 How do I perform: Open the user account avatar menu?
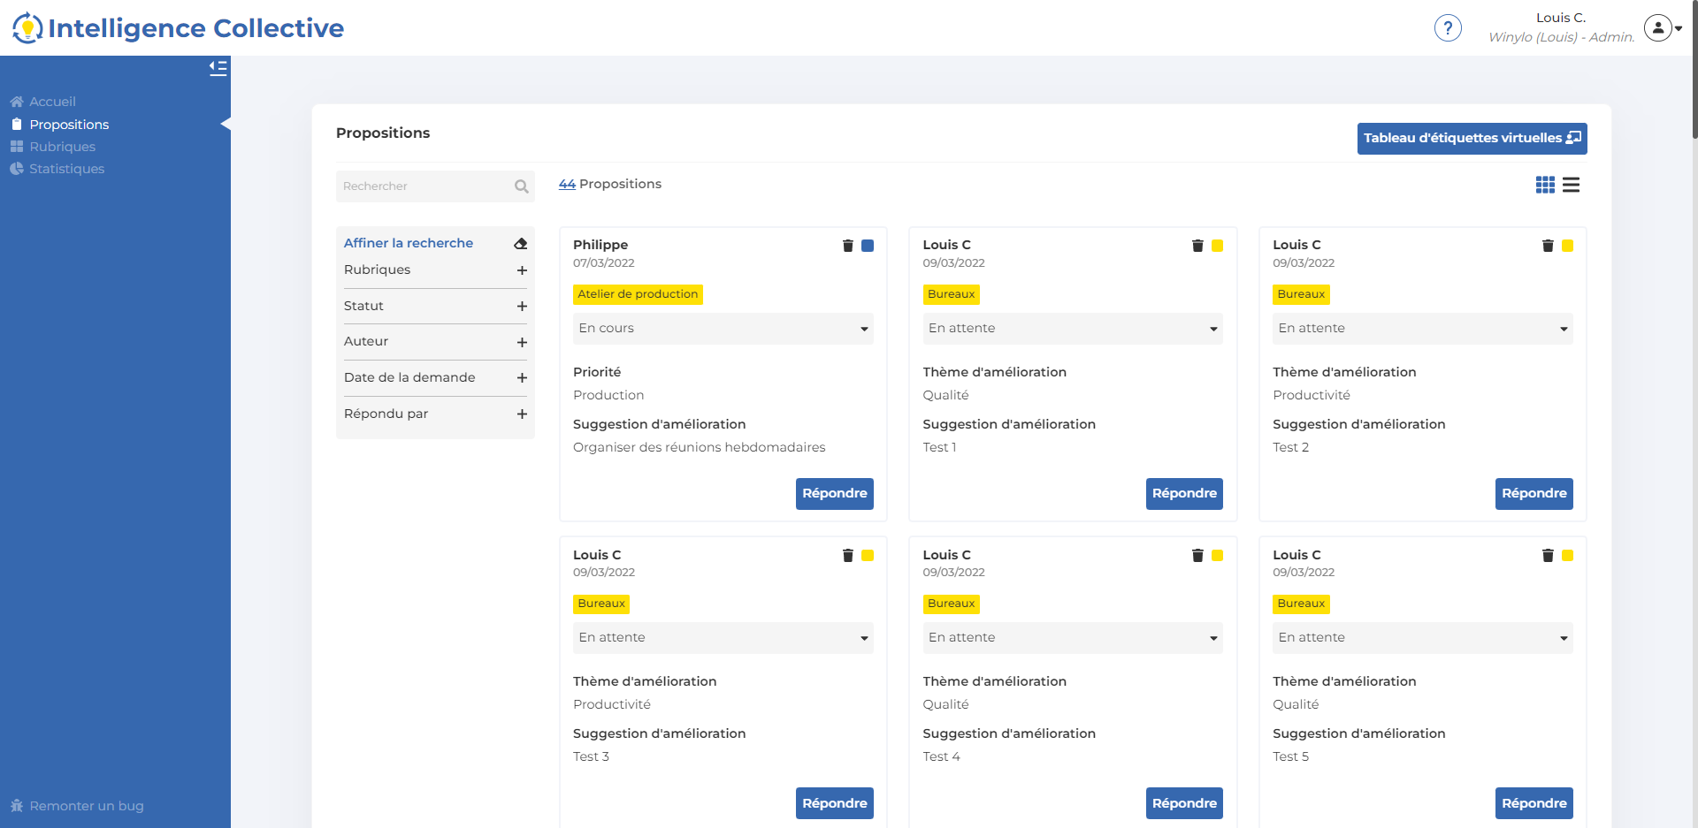pyautogui.click(x=1663, y=28)
